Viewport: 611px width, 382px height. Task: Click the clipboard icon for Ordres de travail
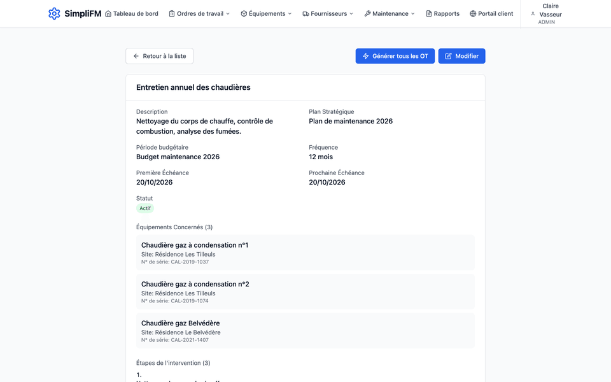(172, 13)
